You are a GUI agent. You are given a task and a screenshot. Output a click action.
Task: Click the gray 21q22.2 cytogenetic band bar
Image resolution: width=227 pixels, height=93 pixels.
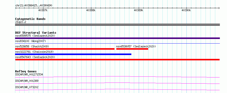coord(117,25)
